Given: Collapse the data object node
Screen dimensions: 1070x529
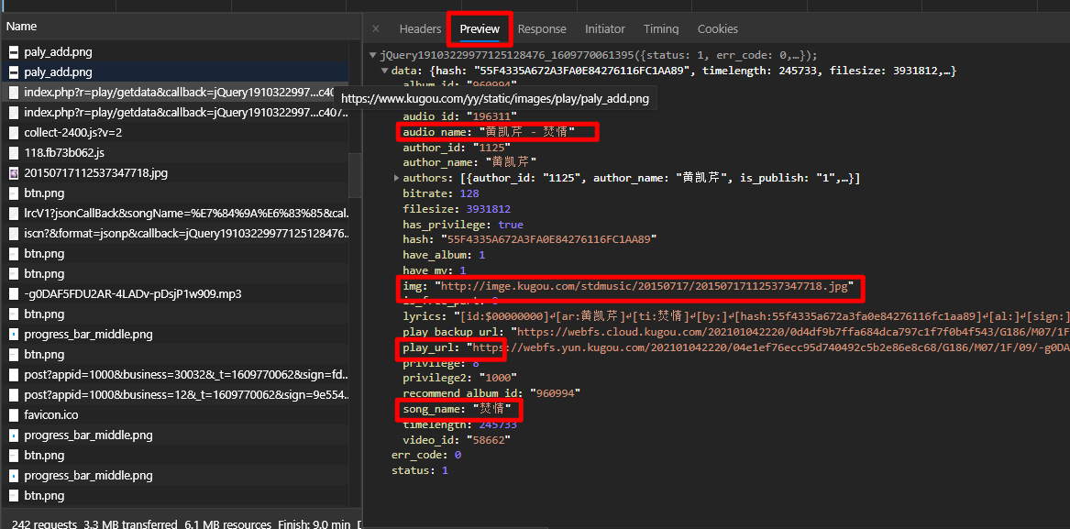Looking at the screenshot, I should pyautogui.click(x=384, y=71).
